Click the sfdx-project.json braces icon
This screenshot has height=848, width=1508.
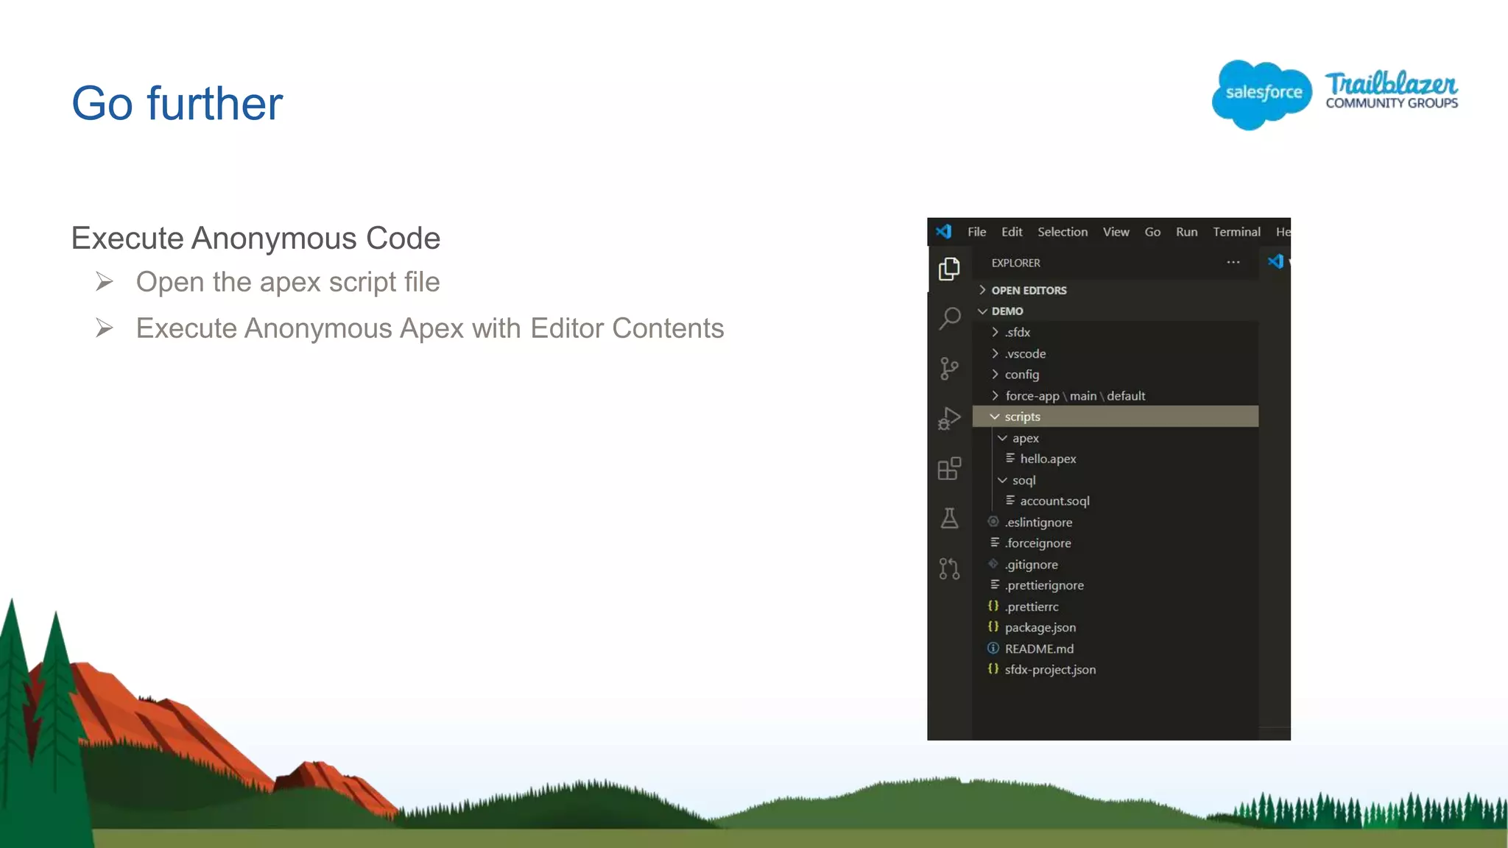[x=993, y=668]
